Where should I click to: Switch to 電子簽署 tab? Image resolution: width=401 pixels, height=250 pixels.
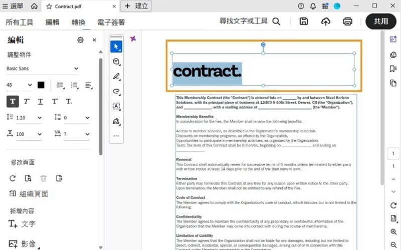[x=111, y=22]
